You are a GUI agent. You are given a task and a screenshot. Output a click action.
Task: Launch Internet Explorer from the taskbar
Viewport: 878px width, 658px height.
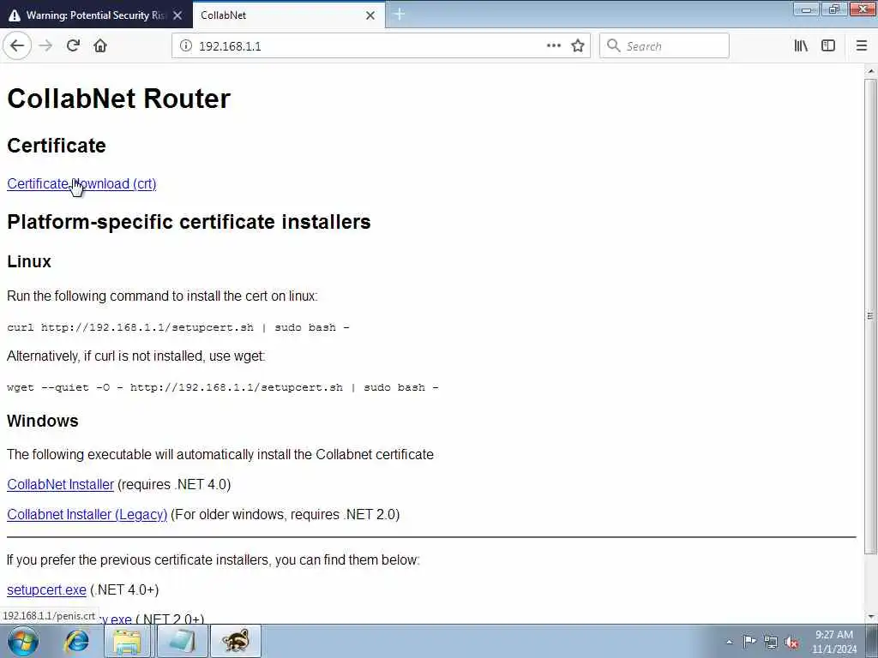tap(76, 641)
